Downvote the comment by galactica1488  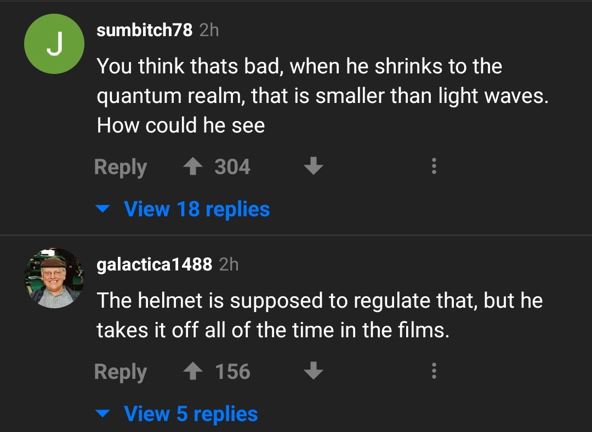pyautogui.click(x=313, y=372)
